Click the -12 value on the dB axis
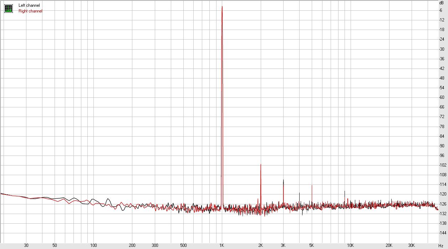Viewport: 448px width, 249px height. [441, 20]
